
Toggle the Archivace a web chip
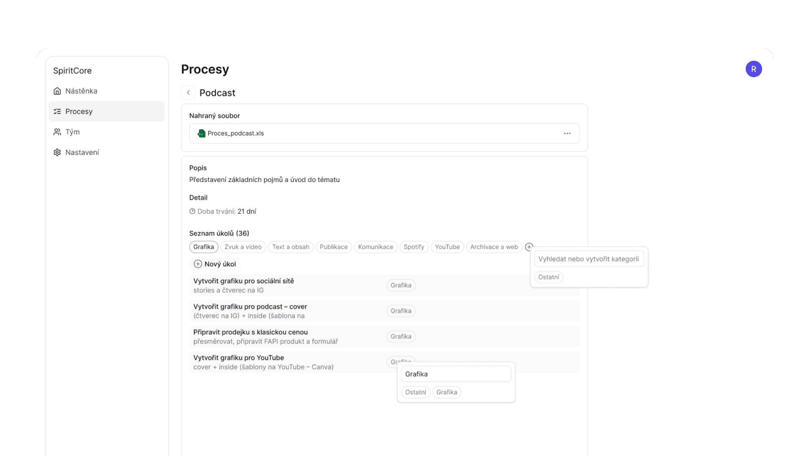coord(494,247)
